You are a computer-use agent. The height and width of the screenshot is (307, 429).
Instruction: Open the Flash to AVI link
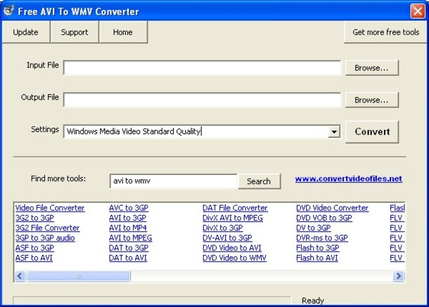tap(317, 258)
